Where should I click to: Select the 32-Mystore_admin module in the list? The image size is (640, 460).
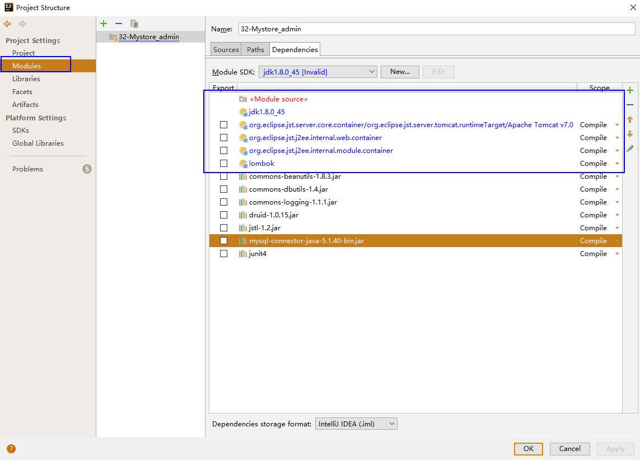coord(151,37)
